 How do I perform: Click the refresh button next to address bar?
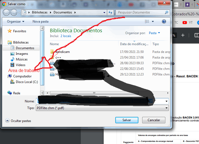(x=110, y=12)
